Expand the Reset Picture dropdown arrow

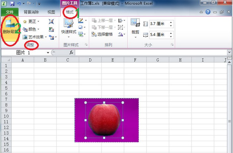click(56, 37)
